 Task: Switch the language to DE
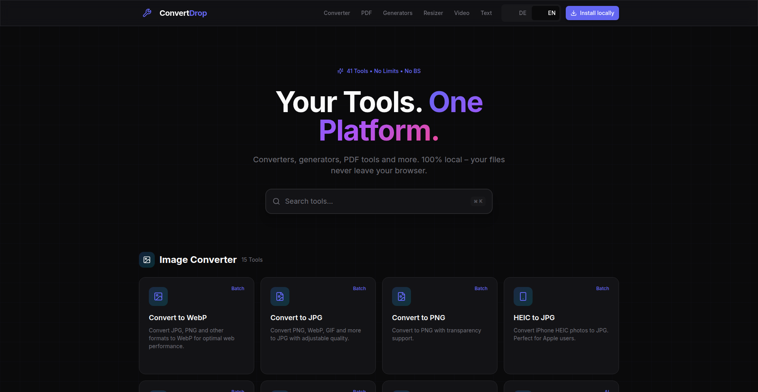[x=522, y=13]
